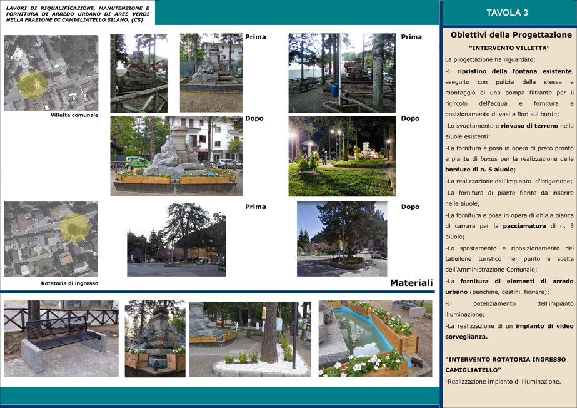Click the Prima label beside the park trees photo
This screenshot has height=408, width=577.
coord(411,37)
